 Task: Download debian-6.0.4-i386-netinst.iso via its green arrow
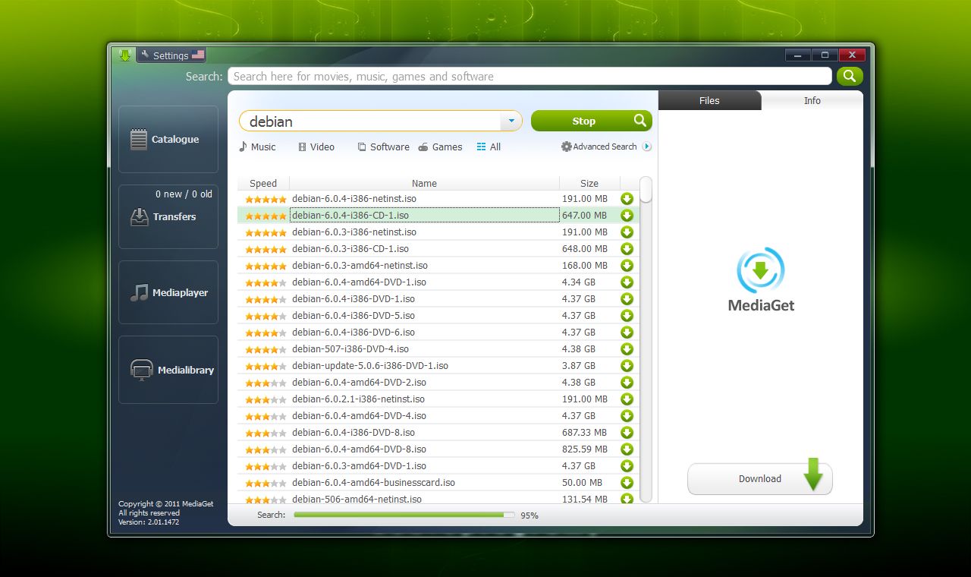(627, 199)
